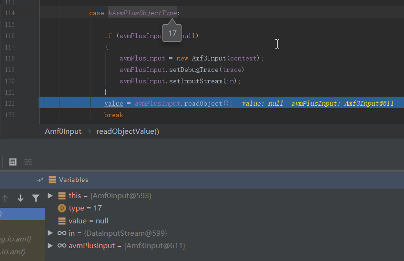Select the 'value = null' variable row
Image resolution: width=404 pixels, height=261 pixels.
[88, 221]
